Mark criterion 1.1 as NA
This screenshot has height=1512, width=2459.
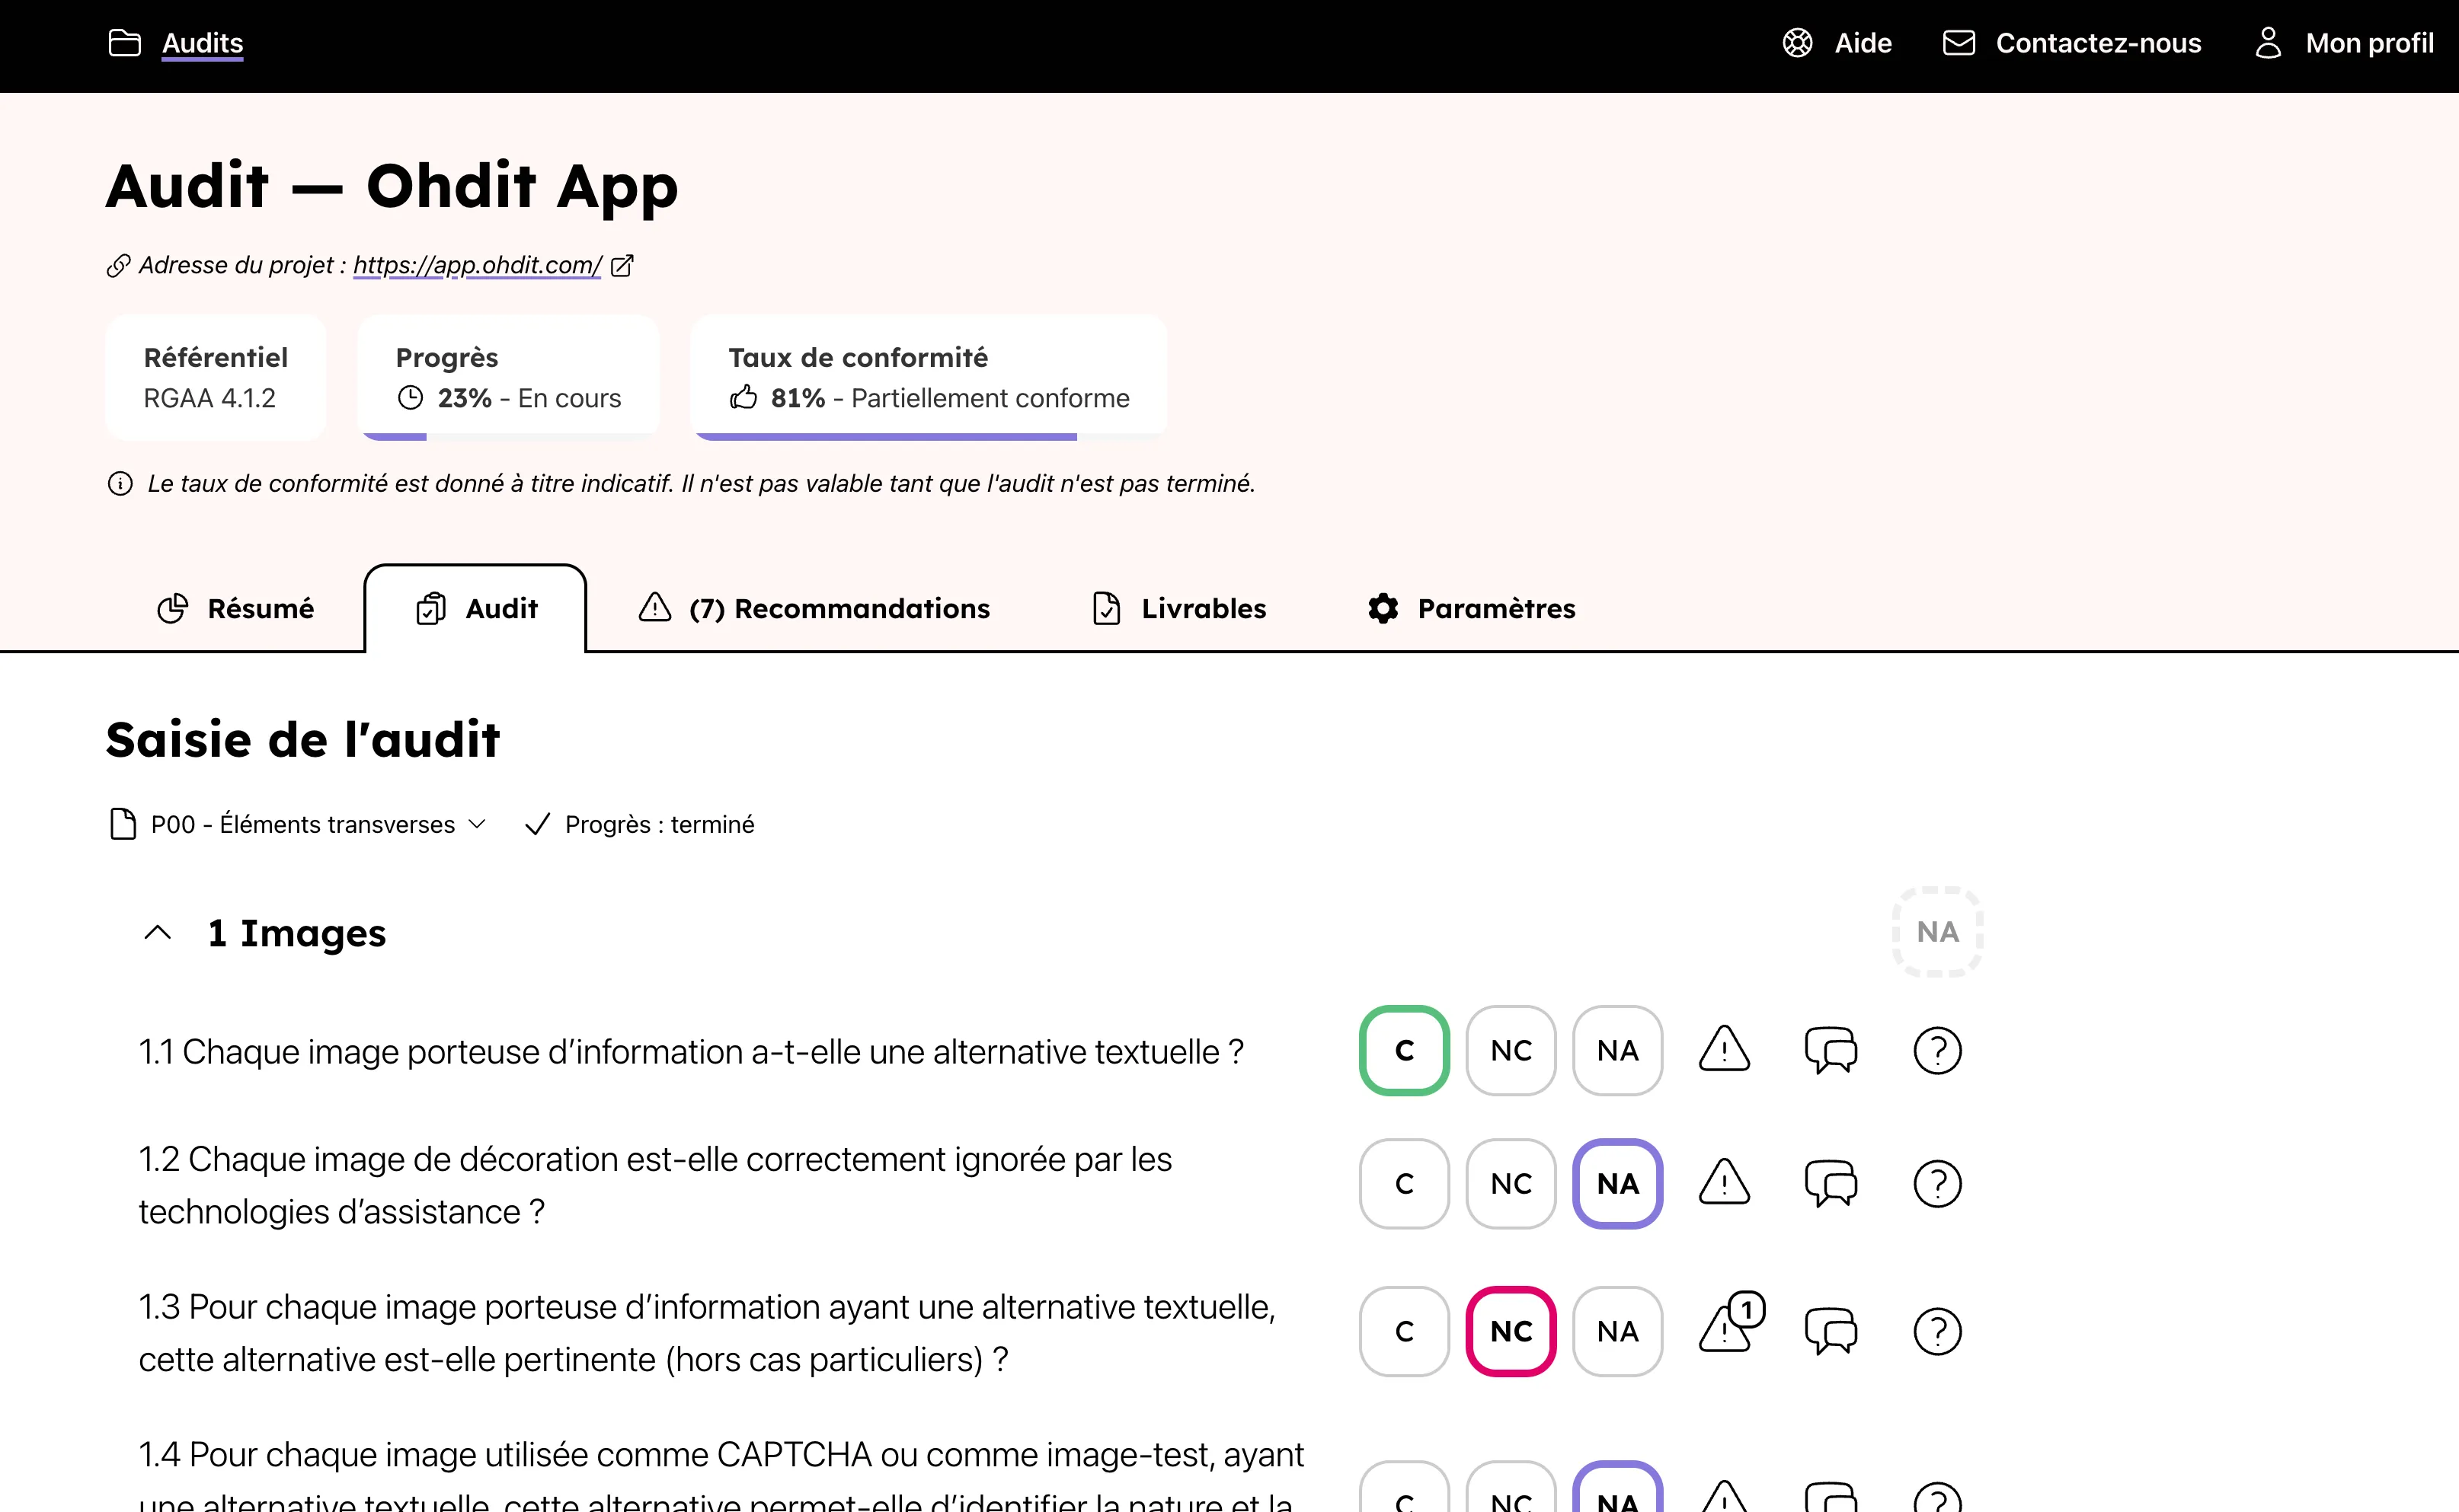[x=1618, y=1051]
